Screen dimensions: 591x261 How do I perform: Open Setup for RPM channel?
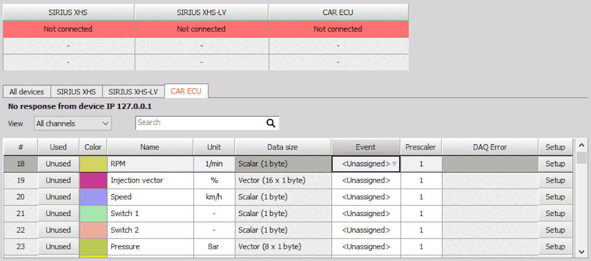[x=555, y=163]
